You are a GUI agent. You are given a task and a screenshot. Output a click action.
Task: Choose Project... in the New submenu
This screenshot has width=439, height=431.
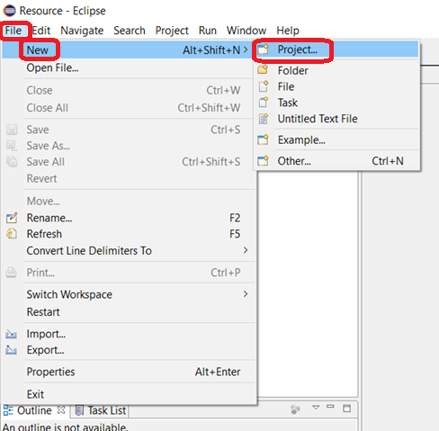(336, 49)
